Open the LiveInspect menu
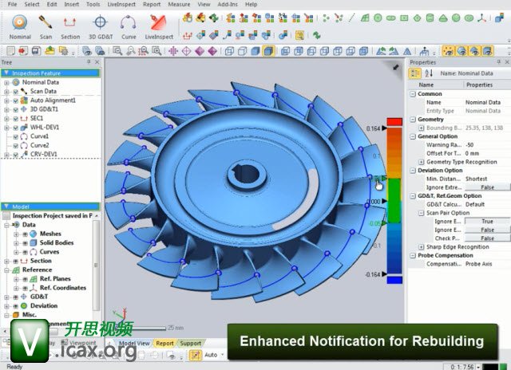511x370 pixels. (x=120, y=4)
